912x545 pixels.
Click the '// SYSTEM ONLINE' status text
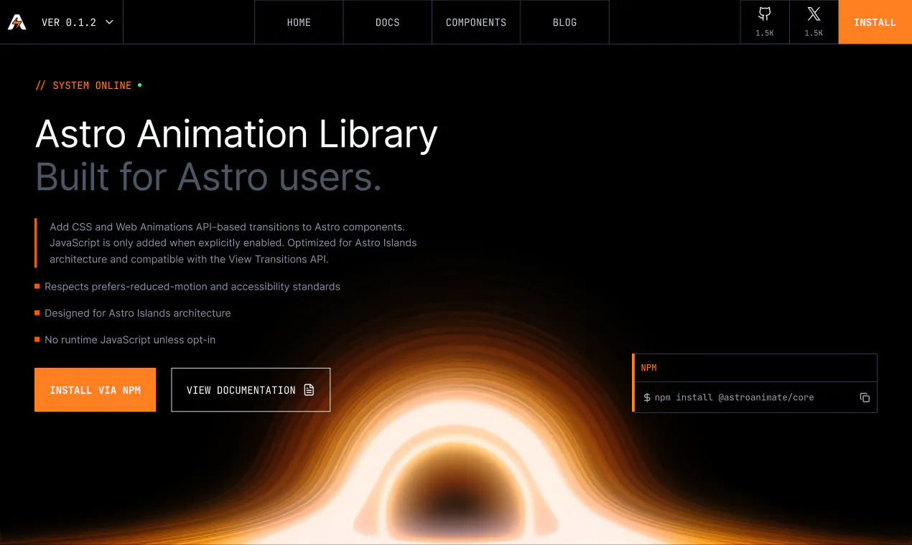pos(83,85)
